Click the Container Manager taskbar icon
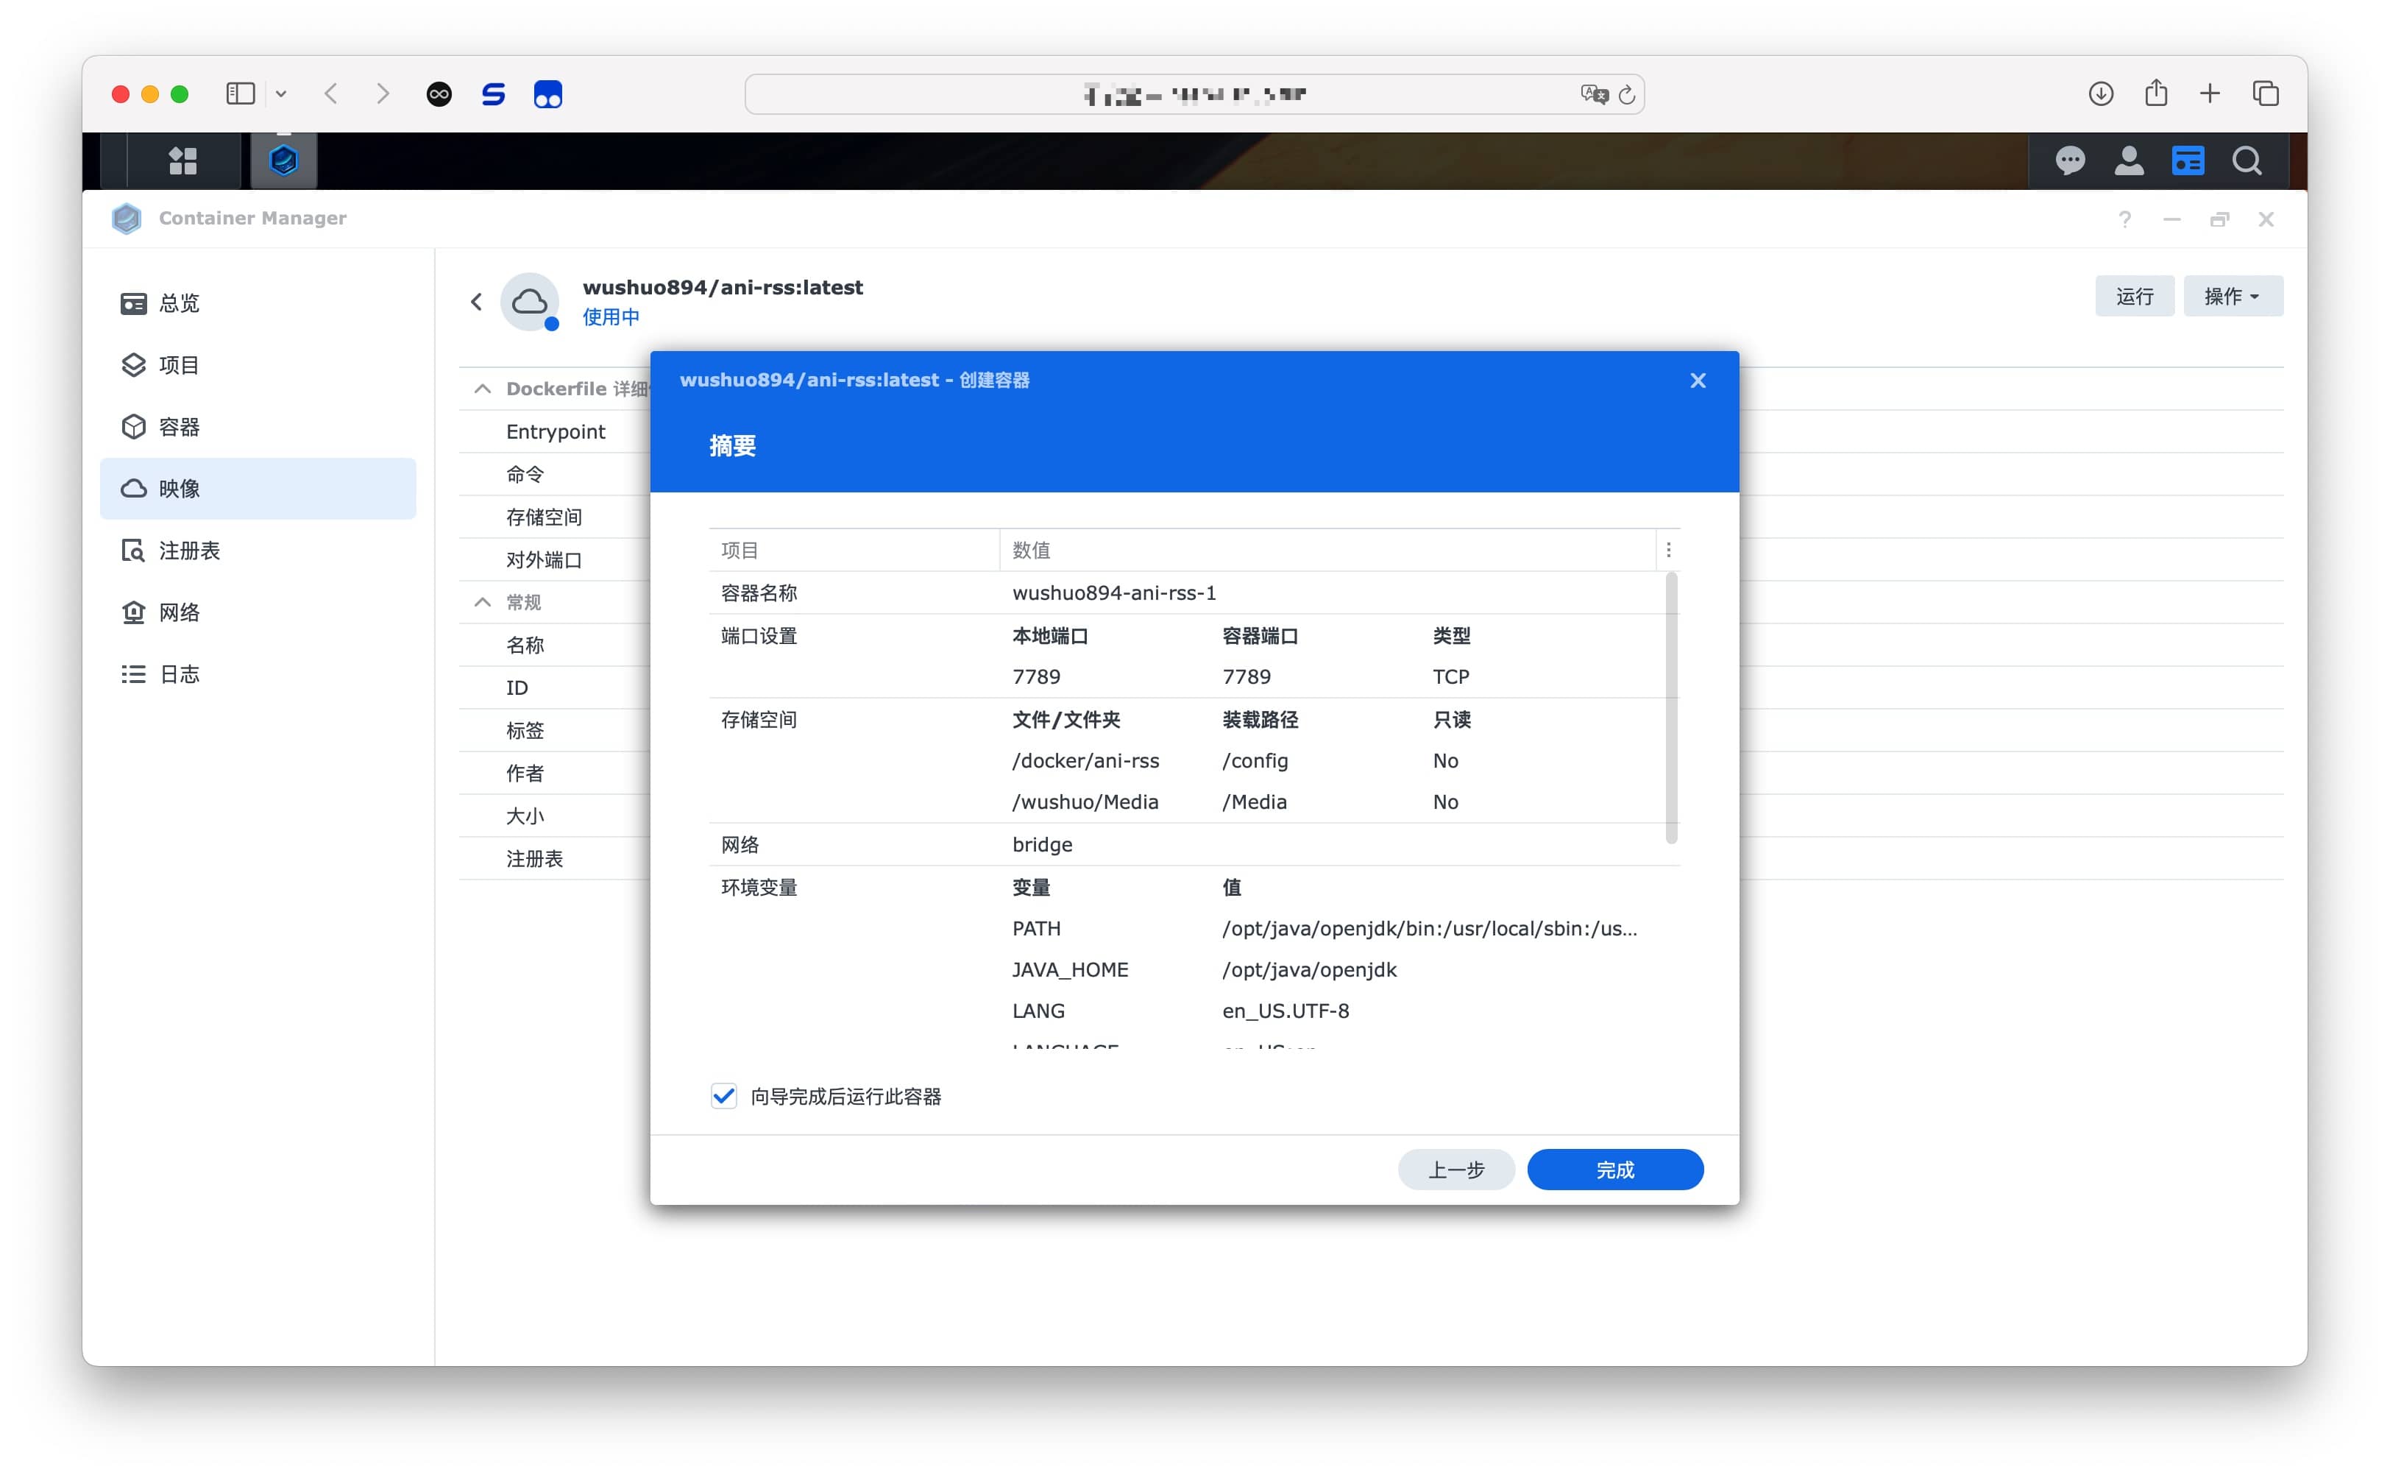The image size is (2390, 1475). (x=284, y=161)
